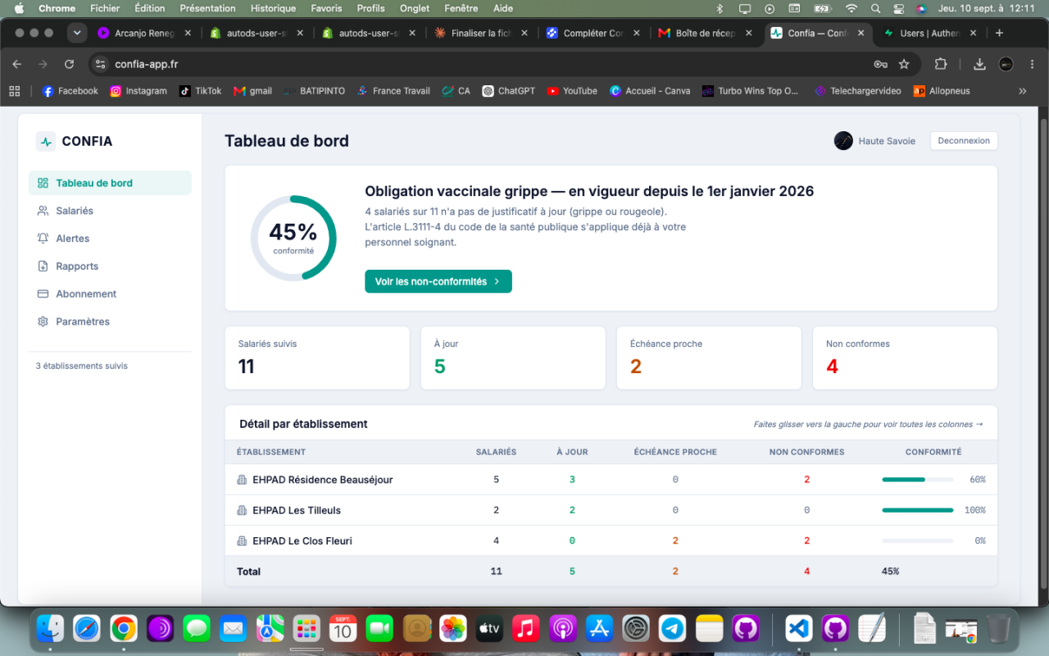Click the 100% conformité progress bar
Viewport: 1049px width, 656px height.
pyautogui.click(x=917, y=510)
